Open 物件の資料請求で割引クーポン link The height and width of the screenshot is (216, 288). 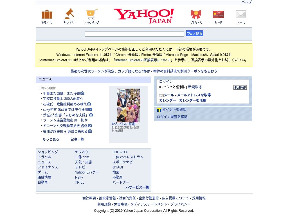[185, 71]
